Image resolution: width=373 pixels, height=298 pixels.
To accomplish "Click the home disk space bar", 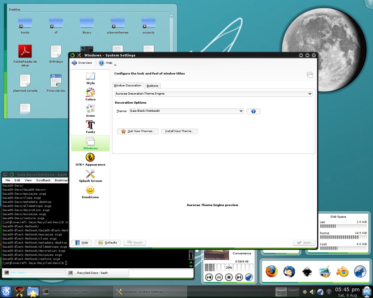I will pyautogui.click(x=343, y=237).
